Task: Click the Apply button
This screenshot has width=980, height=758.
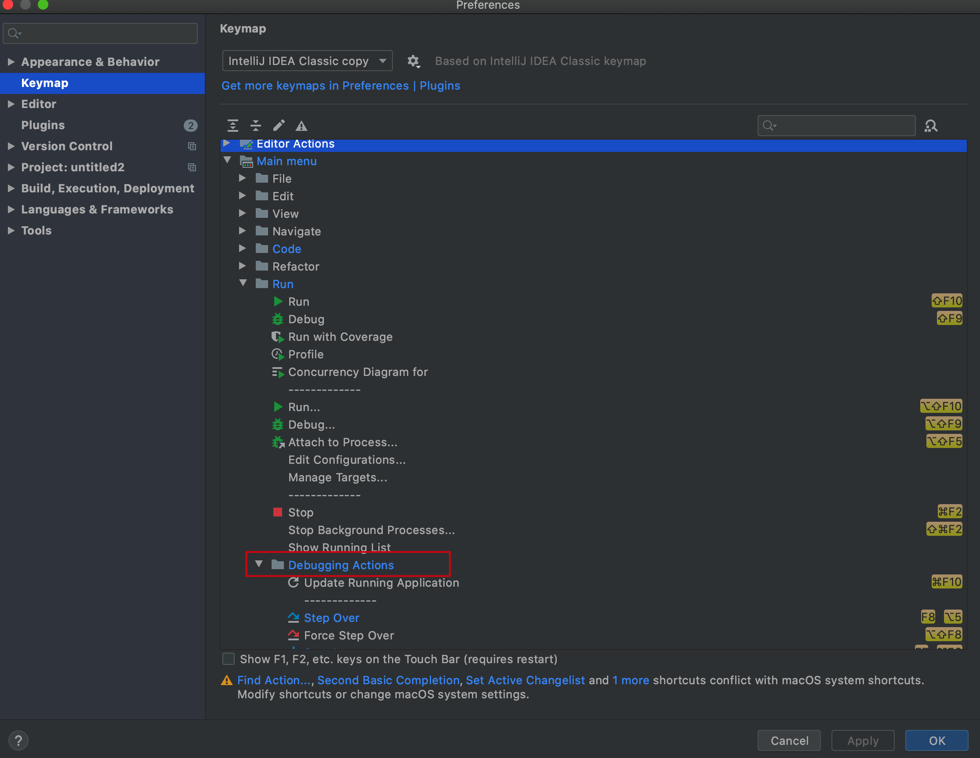Action: [x=863, y=740]
